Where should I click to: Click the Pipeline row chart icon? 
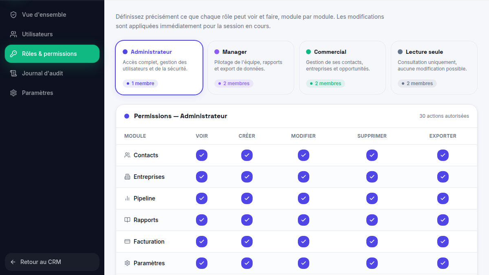(x=127, y=198)
